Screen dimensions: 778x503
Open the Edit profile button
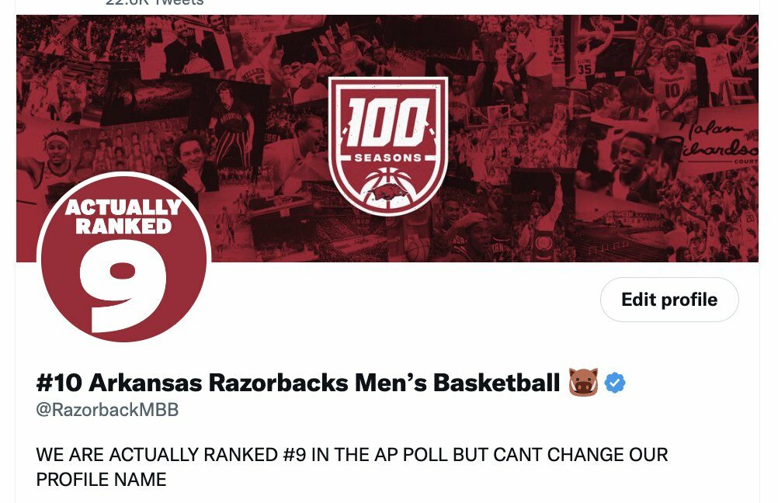(x=669, y=300)
